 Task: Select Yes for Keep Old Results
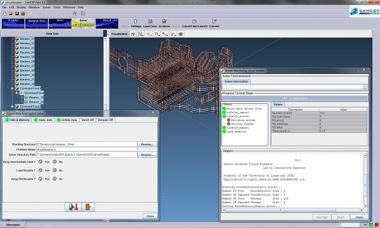coord(41,179)
